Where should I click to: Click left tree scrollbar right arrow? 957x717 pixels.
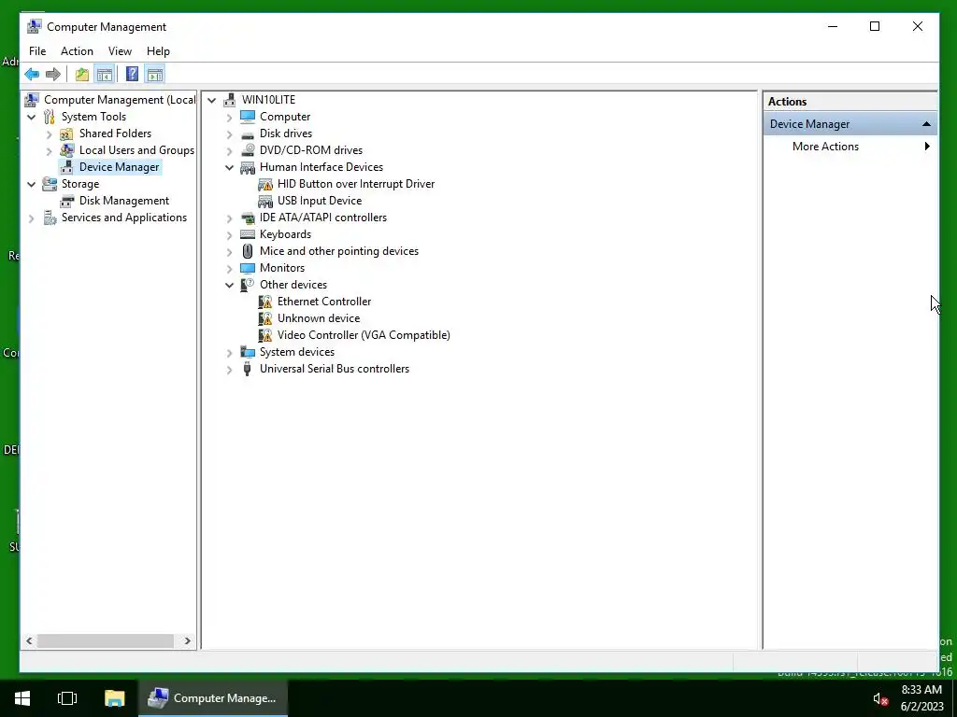(187, 640)
